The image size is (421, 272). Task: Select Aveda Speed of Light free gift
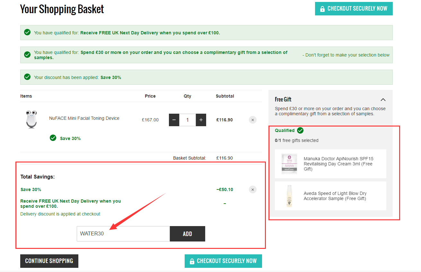[331, 196]
